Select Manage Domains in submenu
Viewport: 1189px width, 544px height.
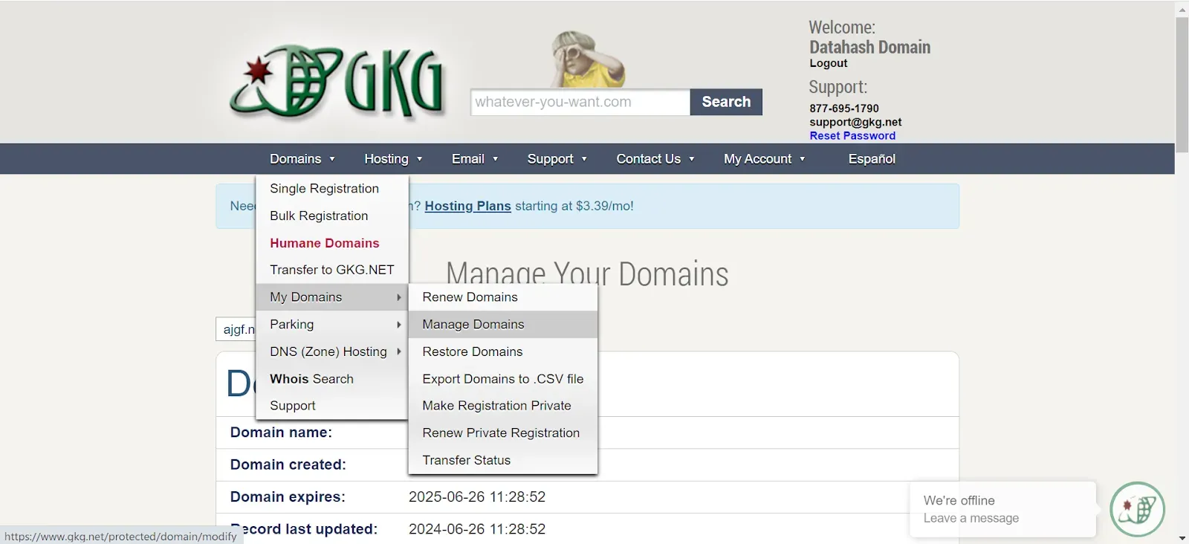tap(503, 324)
